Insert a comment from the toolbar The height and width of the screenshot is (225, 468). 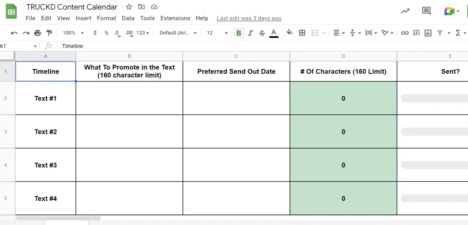pos(417,33)
